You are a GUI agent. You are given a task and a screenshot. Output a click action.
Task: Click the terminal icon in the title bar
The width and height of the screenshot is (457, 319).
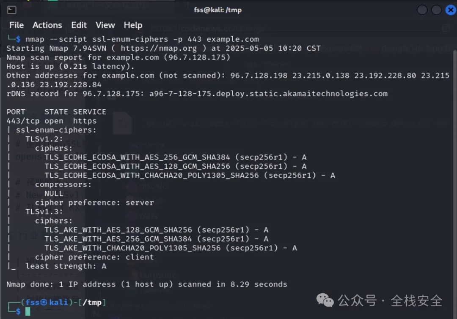(x=11, y=10)
